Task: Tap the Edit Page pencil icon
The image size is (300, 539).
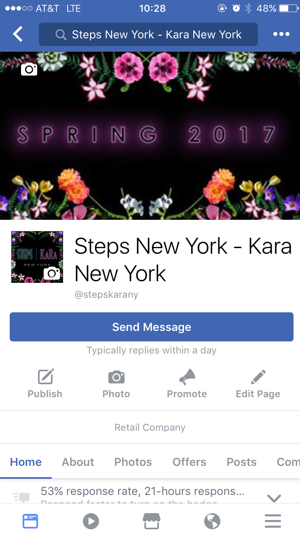Action: (258, 377)
